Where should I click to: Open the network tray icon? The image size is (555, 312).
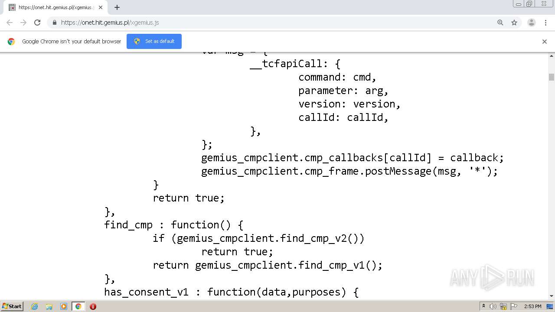pos(503,306)
